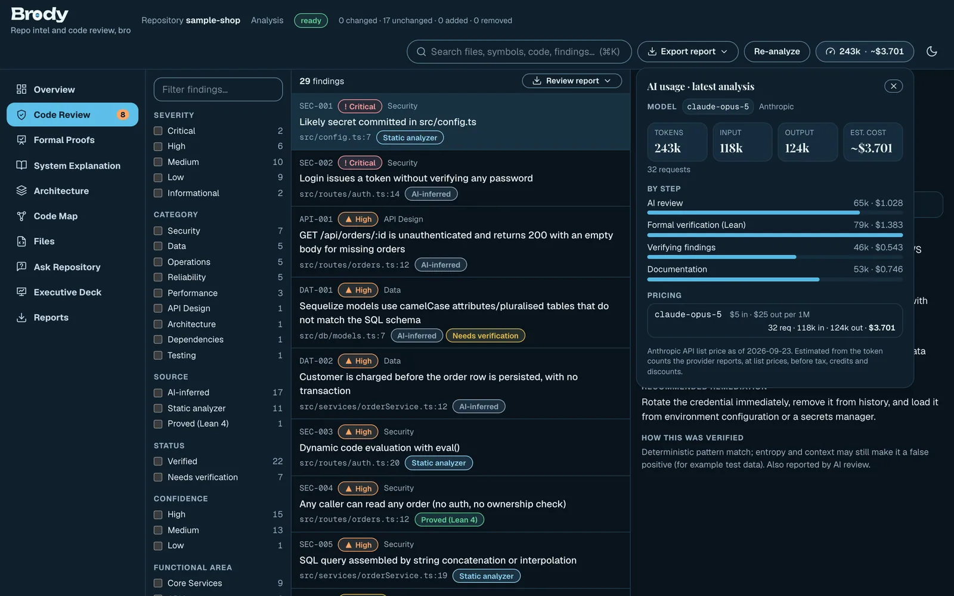Close the AI usage panel
The width and height of the screenshot is (954, 596).
coord(893,86)
